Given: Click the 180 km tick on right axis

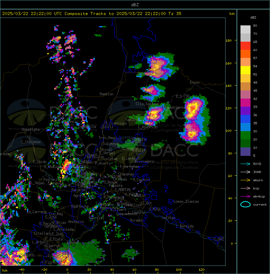Looking at the screenshot, I should pyautogui.click(x=228, y=41).
